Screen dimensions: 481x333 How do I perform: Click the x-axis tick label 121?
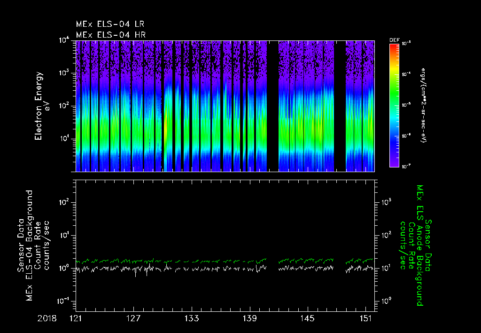tap(76, 318)
